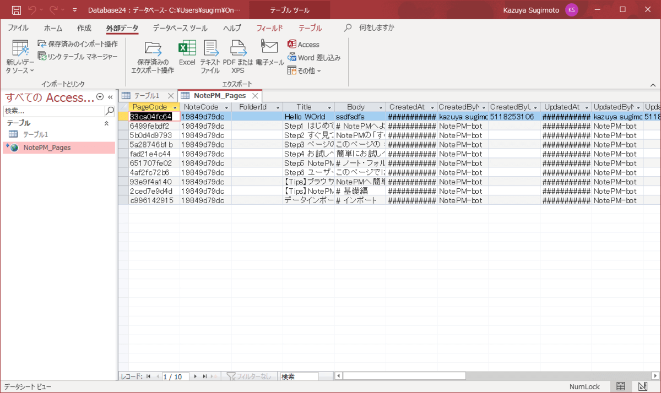661x393 pixels.
Task: Click the Excel export icon
Action: point(187,53)
